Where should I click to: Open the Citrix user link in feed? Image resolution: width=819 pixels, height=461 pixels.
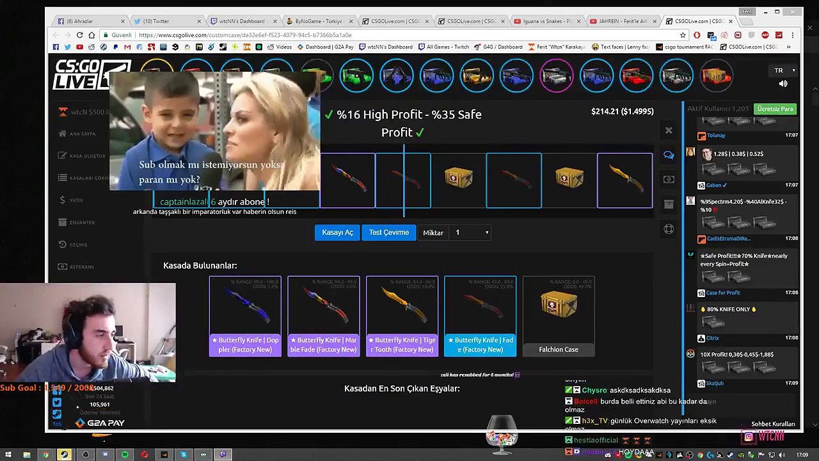[x=713, y=338]
